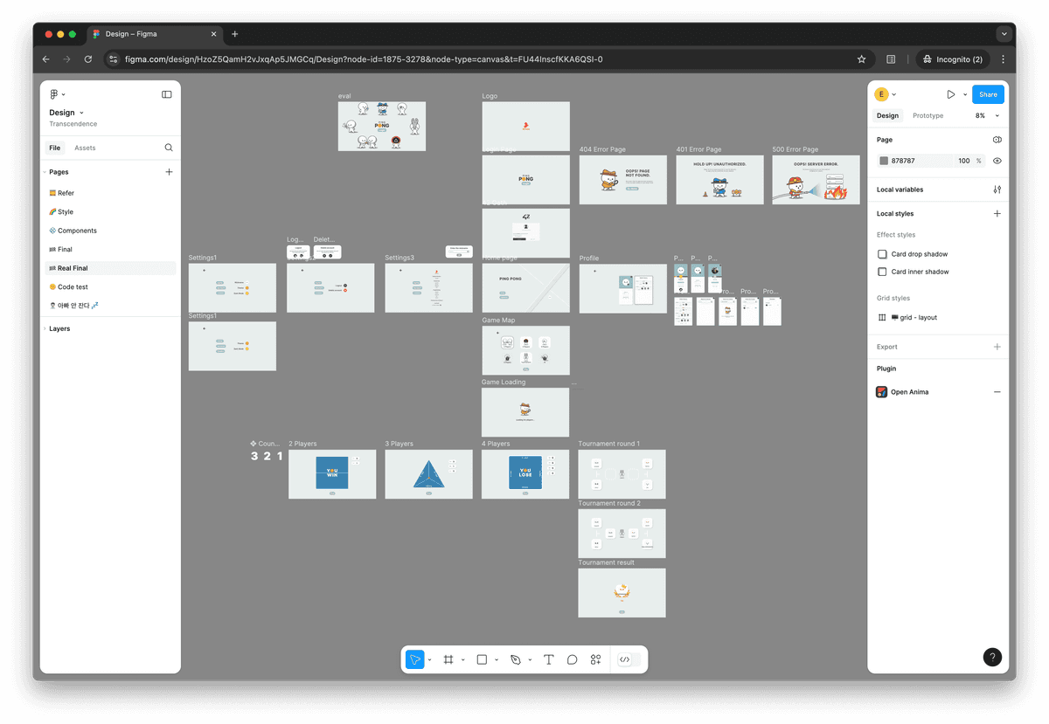Click the Anima plugin icon
This screenshot has width=1049, height=724.
click(x=882, y=392)
